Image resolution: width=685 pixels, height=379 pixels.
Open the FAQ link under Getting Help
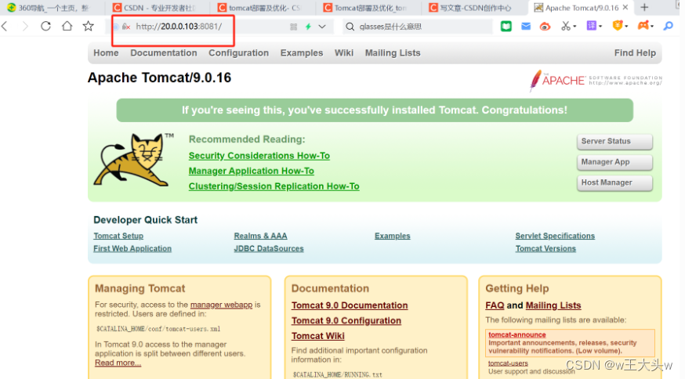tap(495, 305)
